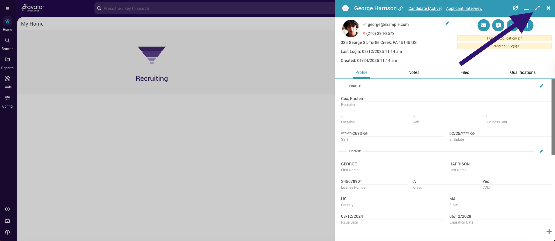Open the three-dot more actions menu

coord(528,26)
